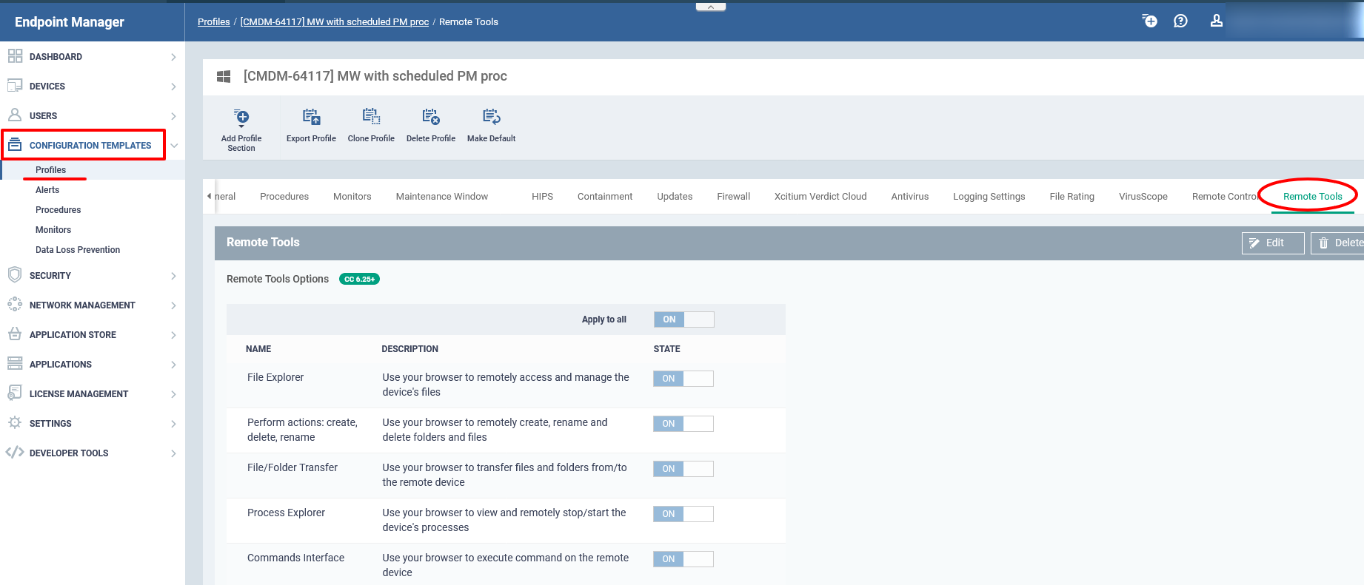The width and height of the screenshot is (1364, 585).
Task: Open the user account icon in header
Action: pyautogui.click(x=1217, y=21)
